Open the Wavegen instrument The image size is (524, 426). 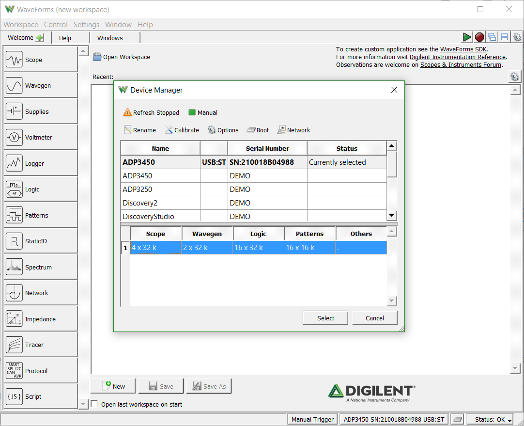click(x=41, y=85)
